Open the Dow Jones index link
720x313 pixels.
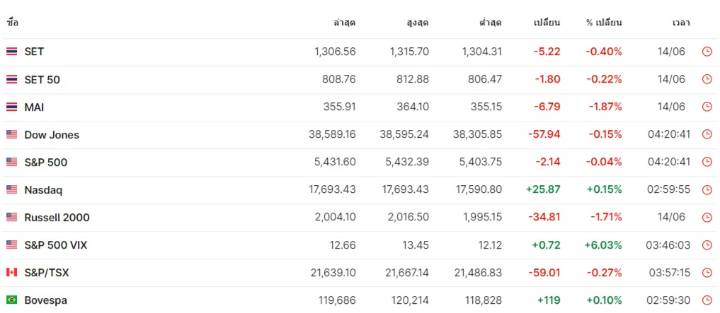(52, 135)
